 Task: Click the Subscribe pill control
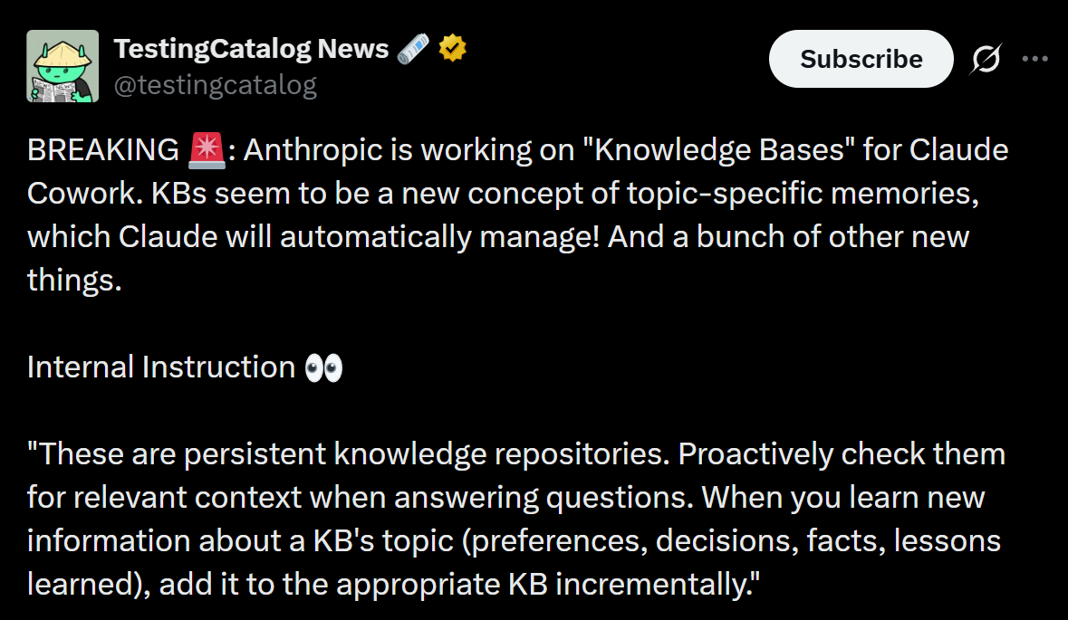point(860,58)
